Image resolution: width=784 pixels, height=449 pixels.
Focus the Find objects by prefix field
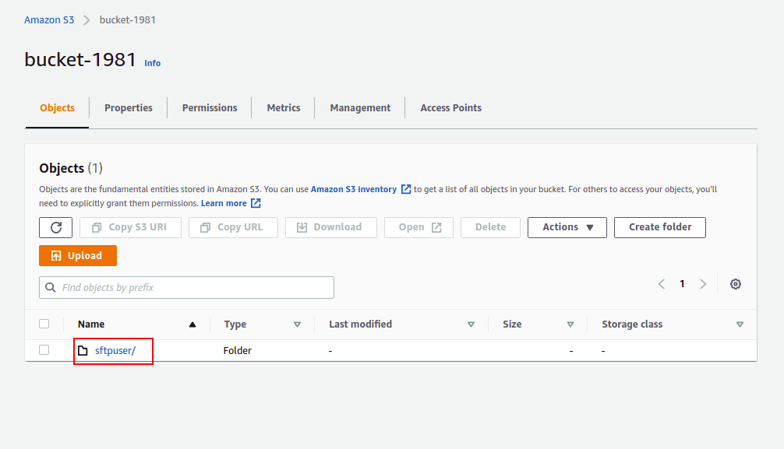click(x=186, y=288)
